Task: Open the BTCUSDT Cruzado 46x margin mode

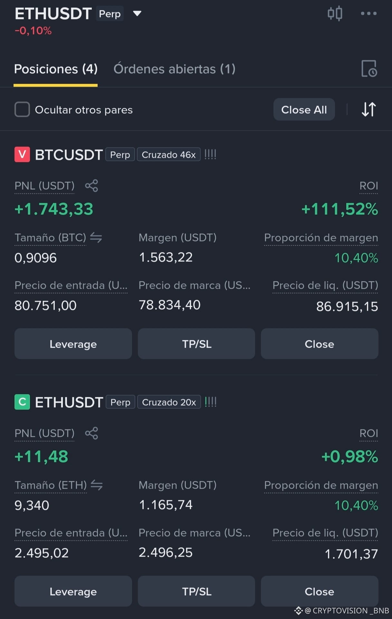Action: [x=168, y=155]
